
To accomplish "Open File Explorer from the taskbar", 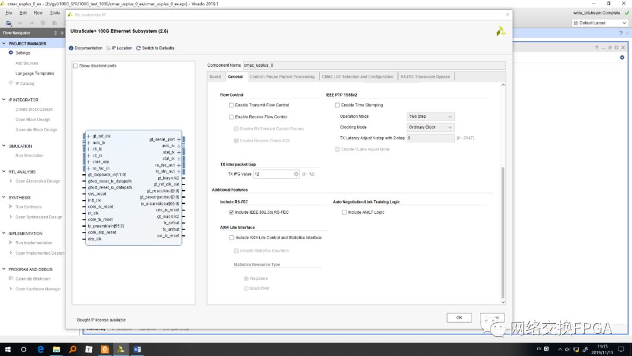I will (56, 350).
